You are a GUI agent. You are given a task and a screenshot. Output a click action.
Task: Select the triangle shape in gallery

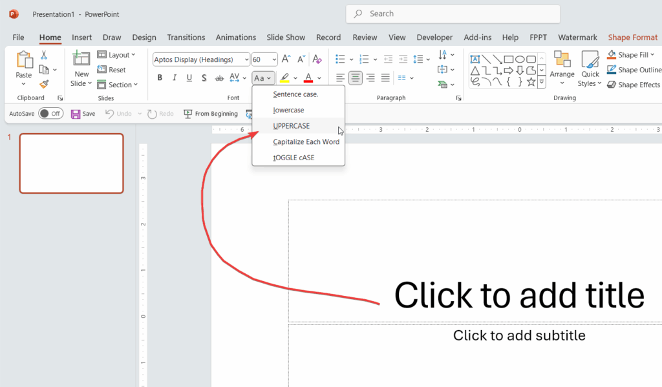pos(475,70)
